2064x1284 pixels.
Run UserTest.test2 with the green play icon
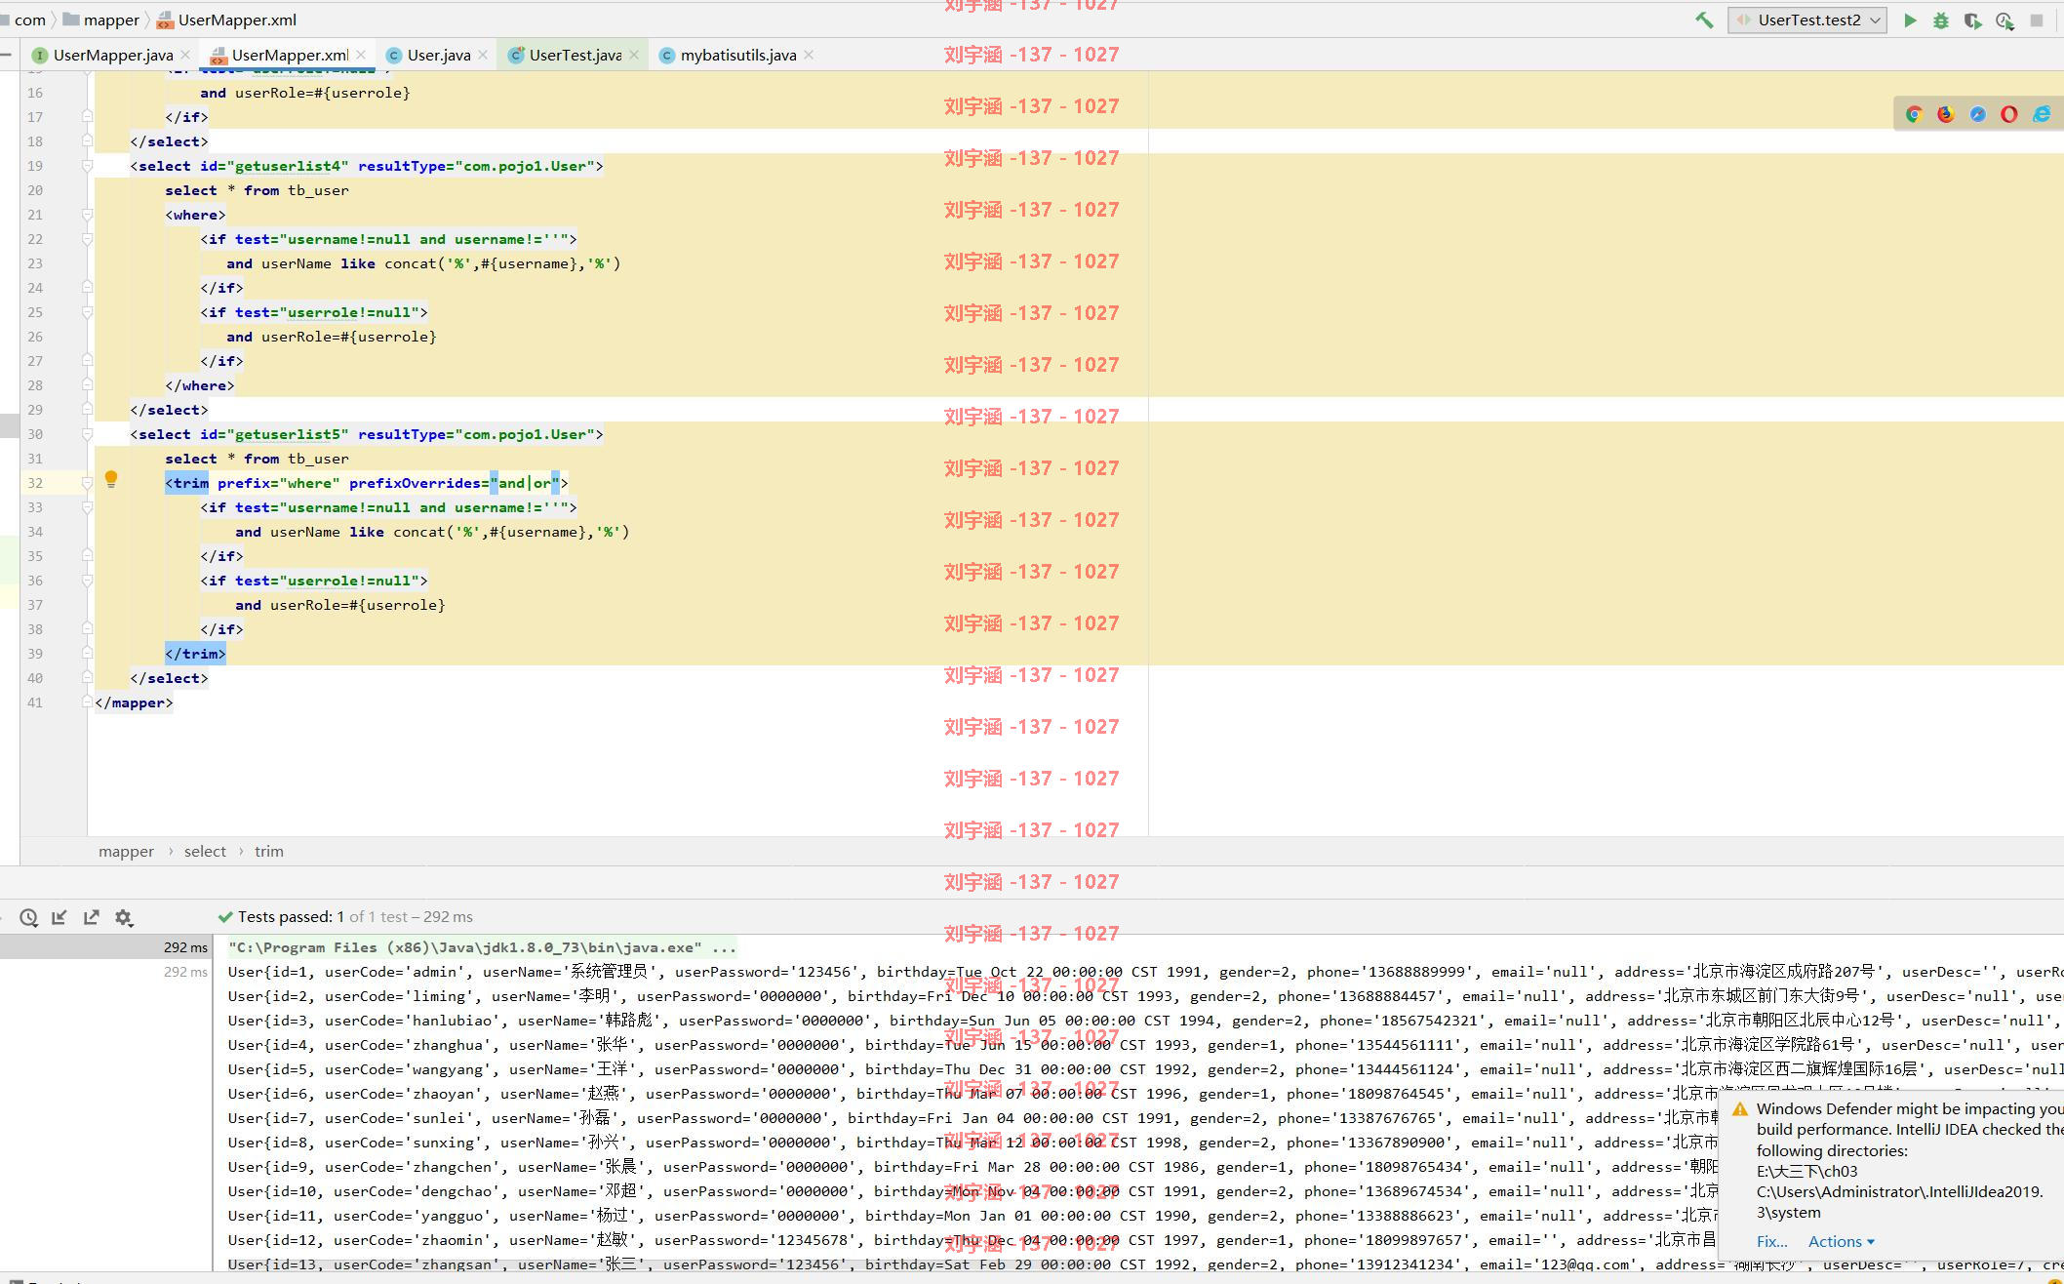coord(1910,20)
